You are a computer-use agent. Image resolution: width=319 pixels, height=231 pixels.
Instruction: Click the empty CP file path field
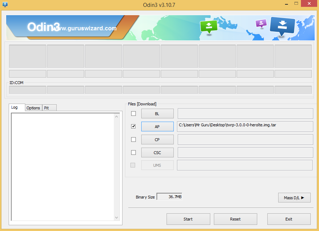pyautogui.click(x=245, y=139)
